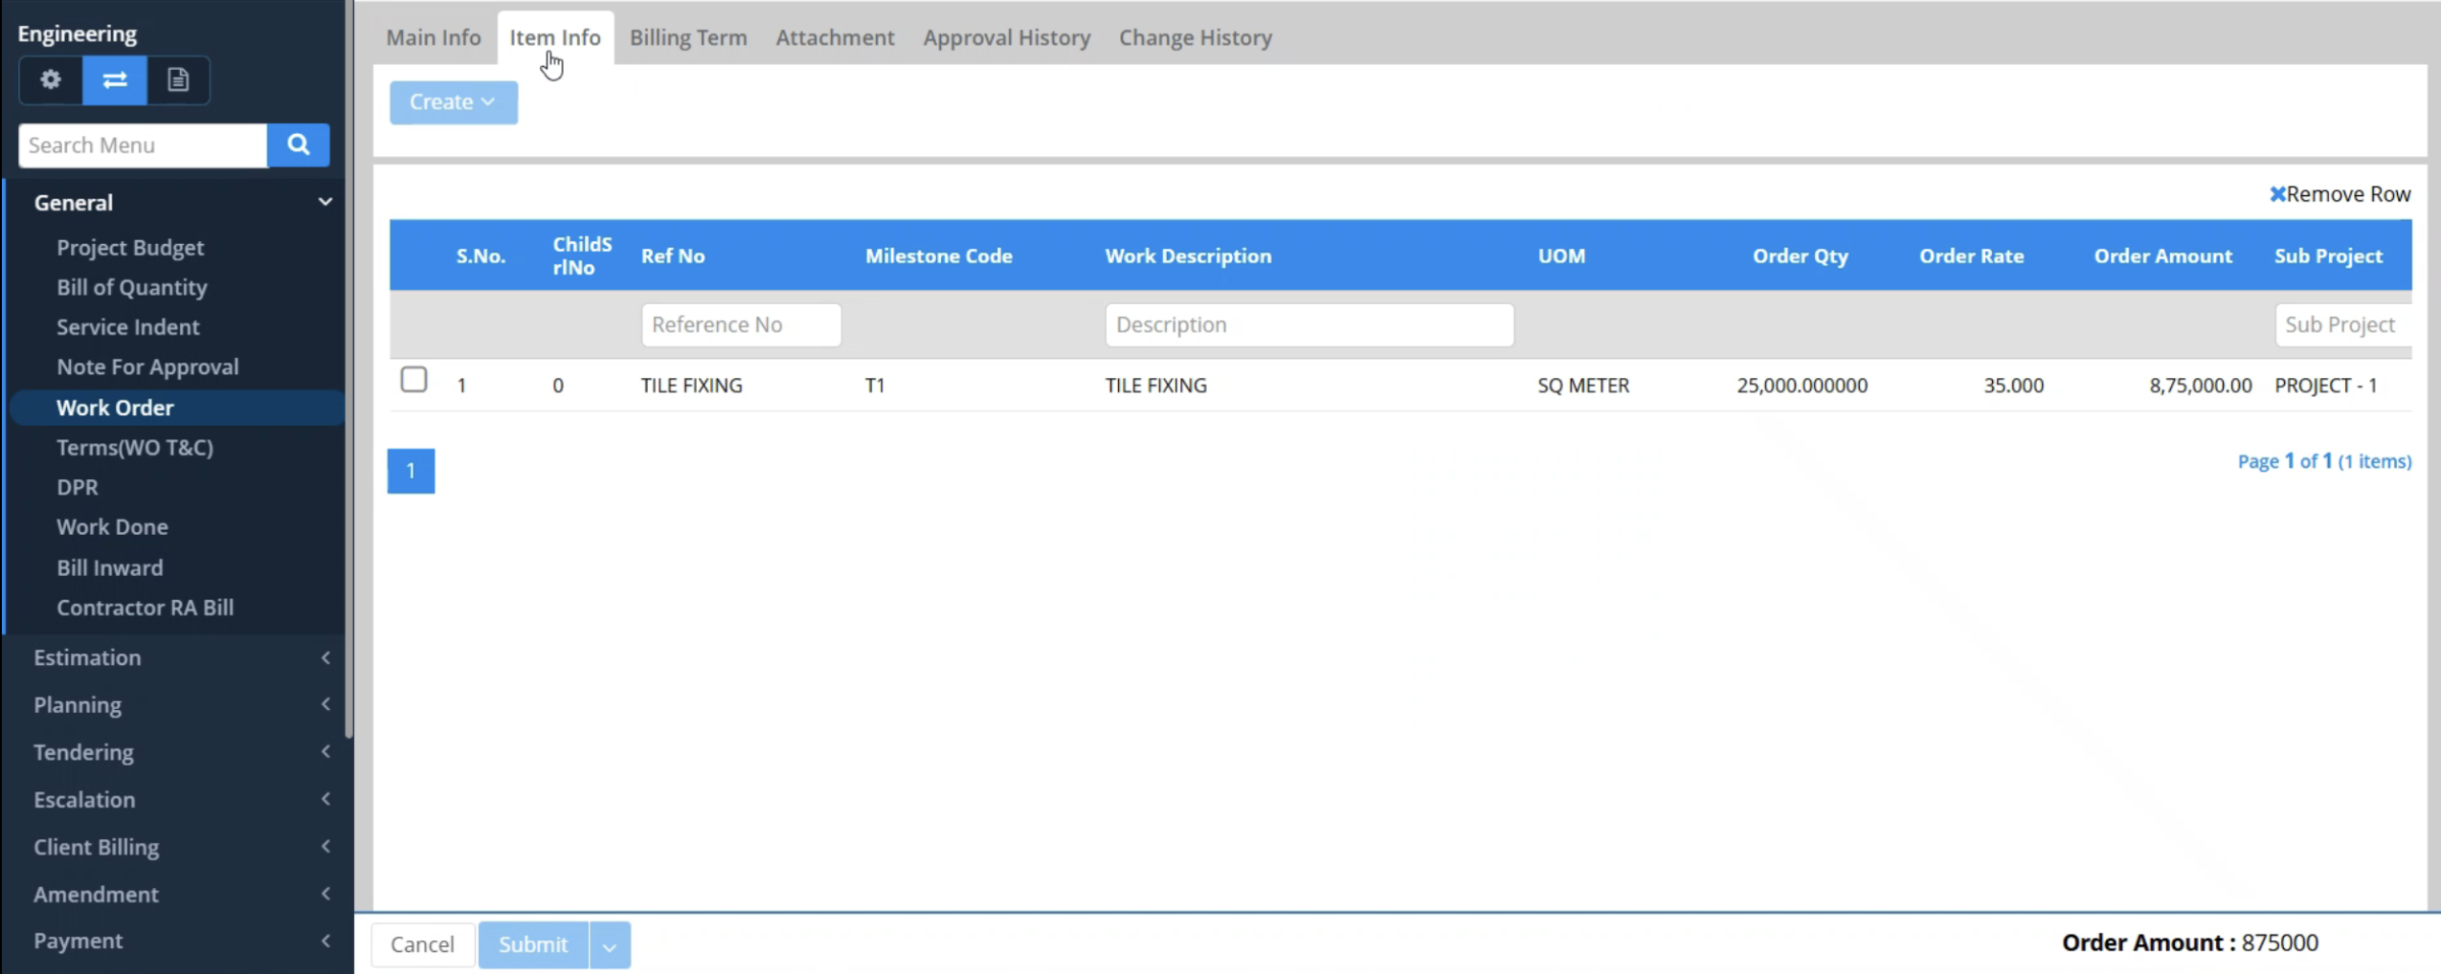Screen dimensions: 2441x974
Task: Click the Cancel button
Action: (422, 945)
